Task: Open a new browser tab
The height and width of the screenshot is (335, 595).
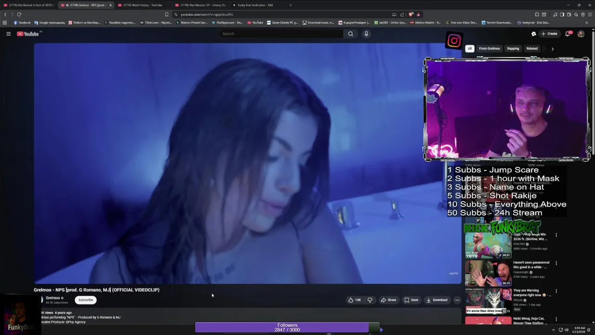Action: point(291,5)
